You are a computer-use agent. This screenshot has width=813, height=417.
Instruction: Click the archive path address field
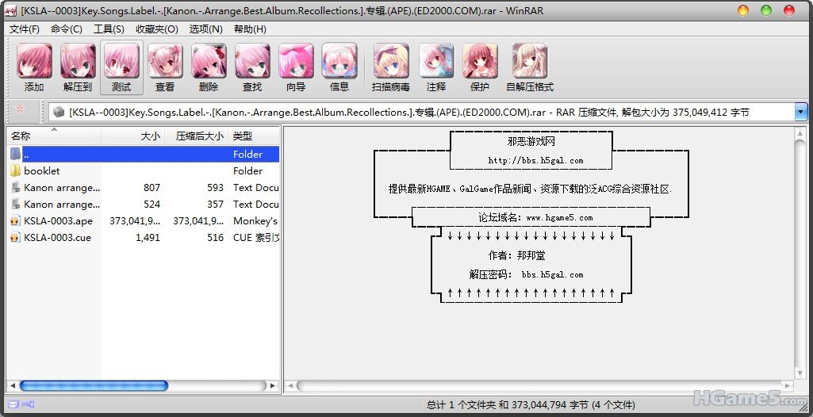click(421, 112)
